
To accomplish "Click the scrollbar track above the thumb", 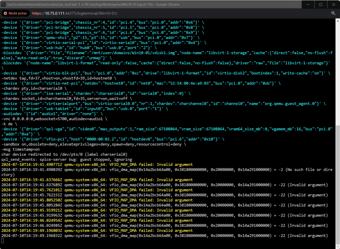I will 338,74.
